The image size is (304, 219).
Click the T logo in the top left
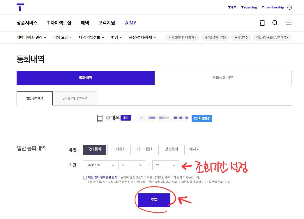(20, 7)
